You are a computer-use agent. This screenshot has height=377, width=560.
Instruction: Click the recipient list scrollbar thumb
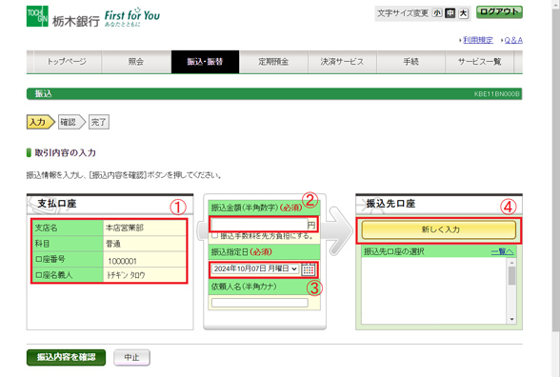[x=511, y=276]
